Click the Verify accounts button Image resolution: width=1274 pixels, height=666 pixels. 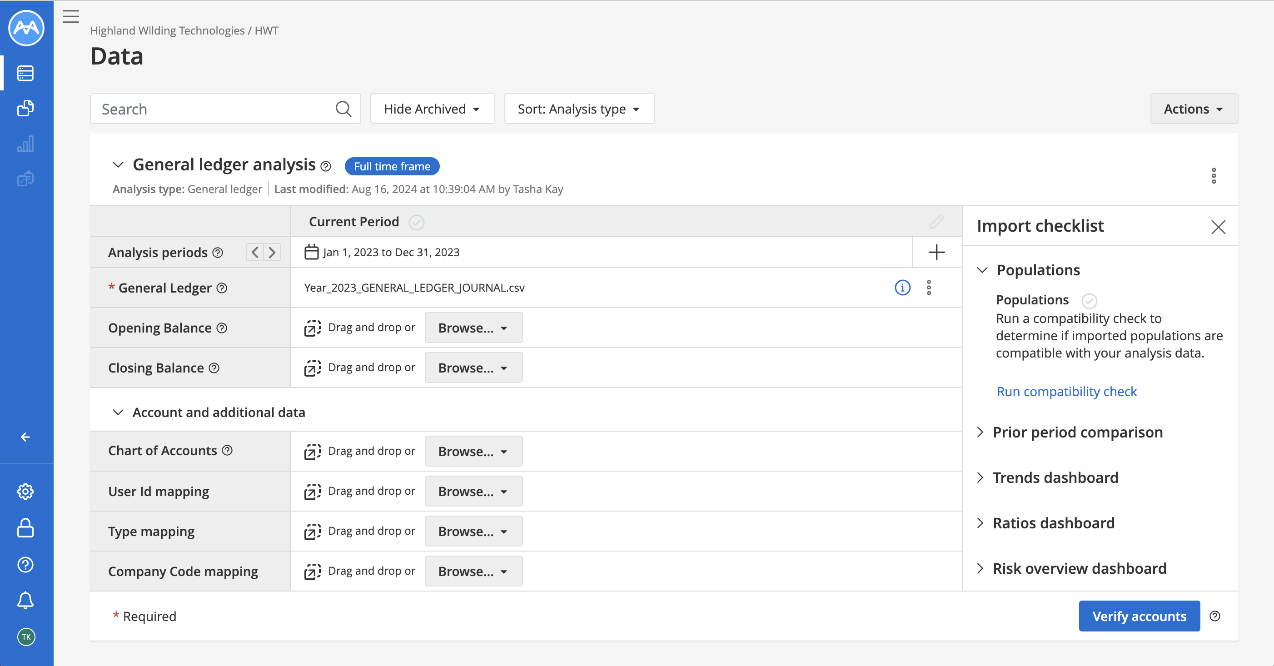[1139, 616]
